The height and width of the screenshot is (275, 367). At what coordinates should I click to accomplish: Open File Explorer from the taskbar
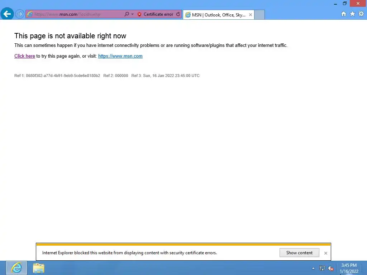point(39,268)
